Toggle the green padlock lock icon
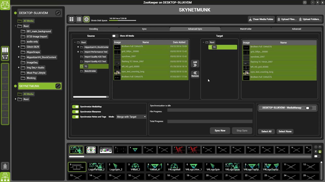The width and height of the screenshot is (325, 182). (x=320, y=152)
